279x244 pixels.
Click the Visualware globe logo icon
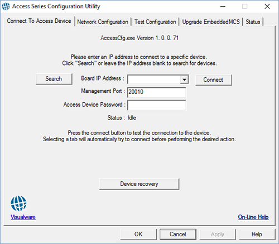pos(18,203)
